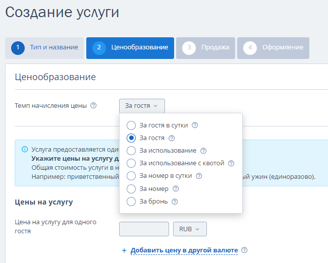Show help icon beside За гостя option
This screenshot has width=328, height=263.
coord(172,138)
